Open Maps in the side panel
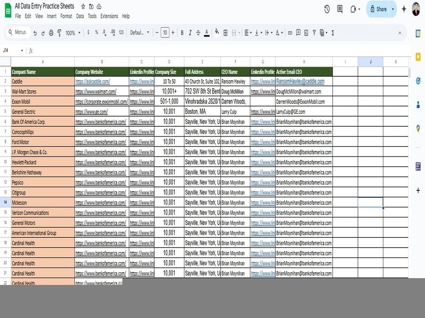425x318 pixels. (x=418, y=129)
